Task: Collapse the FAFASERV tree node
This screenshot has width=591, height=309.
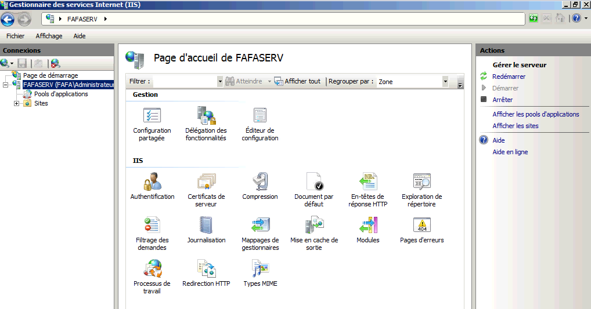Action: pyautogui.click(x=5, y=85)
